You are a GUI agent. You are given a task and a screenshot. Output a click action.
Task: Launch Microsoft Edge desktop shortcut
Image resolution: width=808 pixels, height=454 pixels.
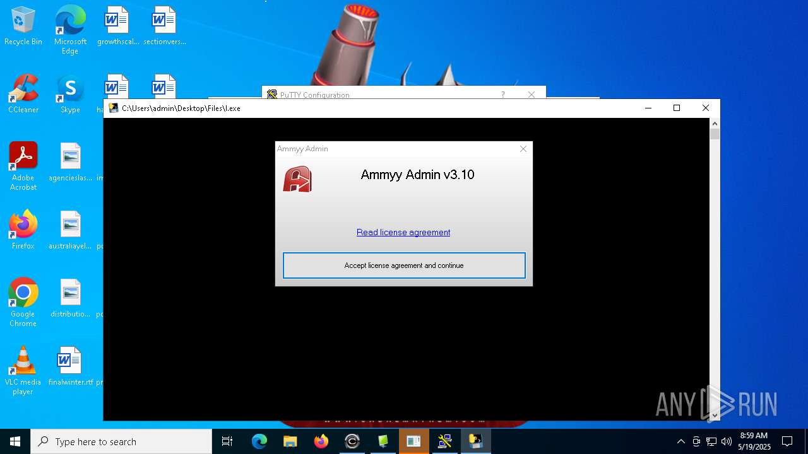[70, 30]
